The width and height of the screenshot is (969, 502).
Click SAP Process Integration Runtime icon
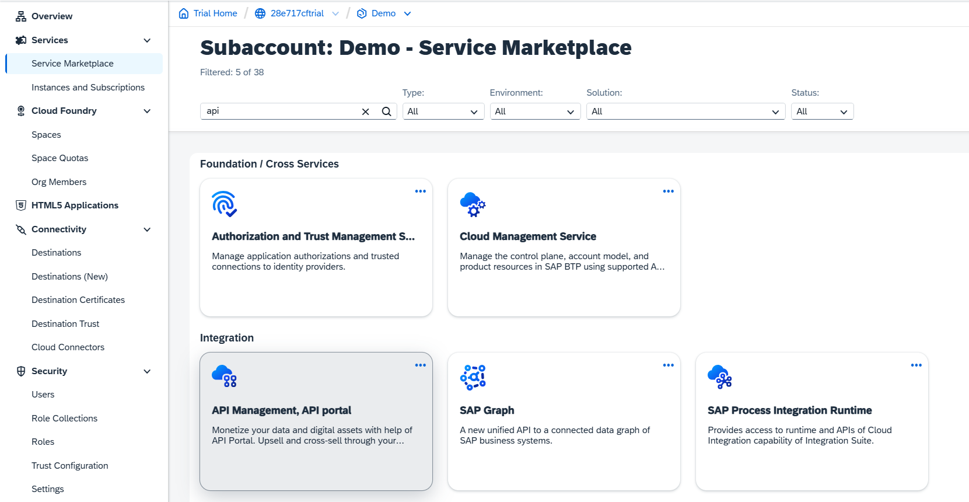tap(720, 377)
